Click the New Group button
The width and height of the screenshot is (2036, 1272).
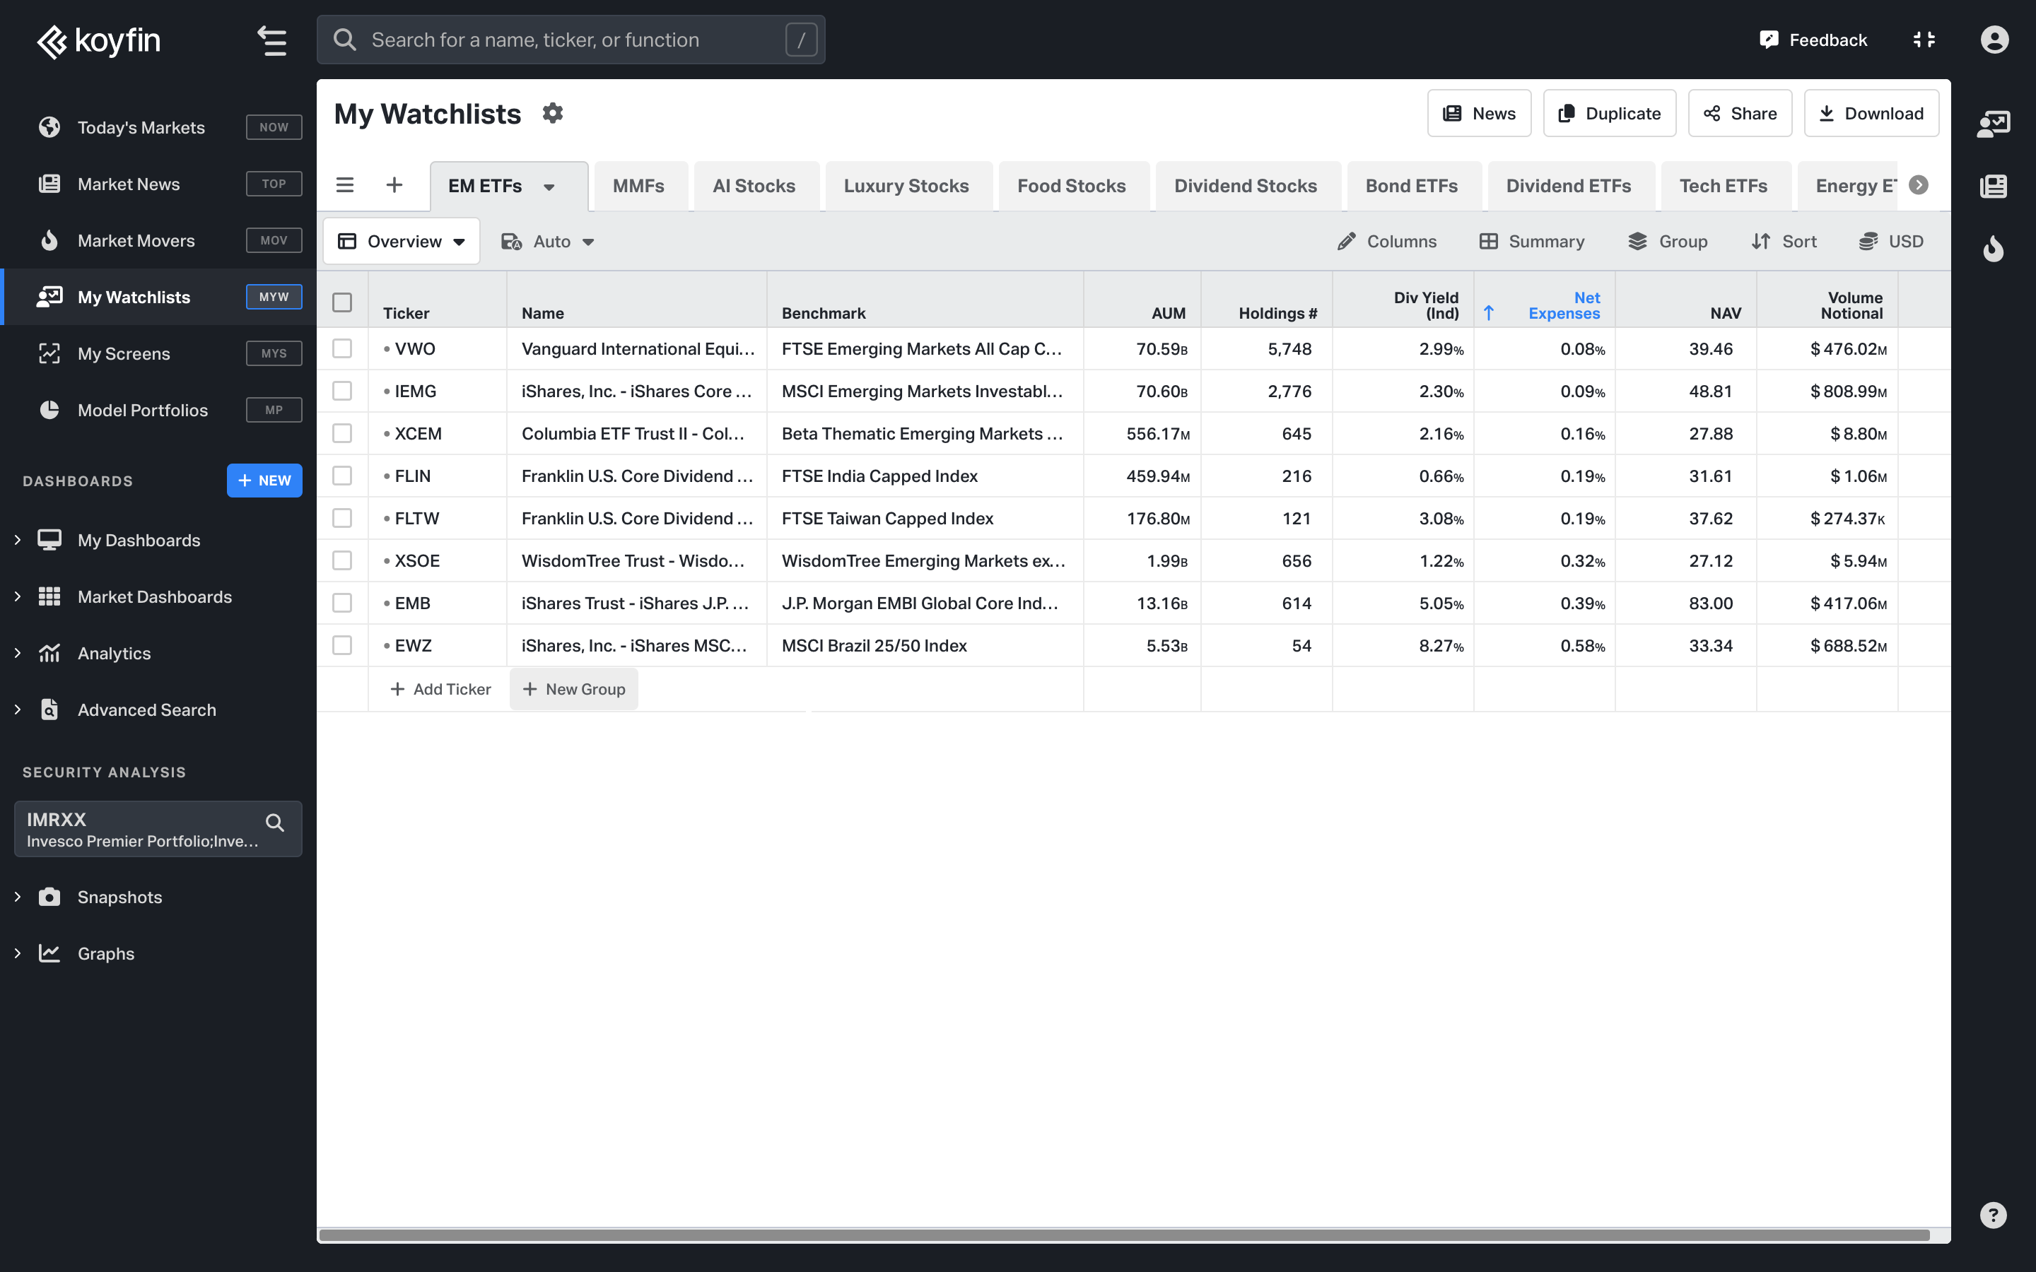(574, 689)
